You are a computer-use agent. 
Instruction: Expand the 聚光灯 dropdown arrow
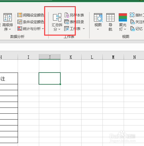point(125,29)
